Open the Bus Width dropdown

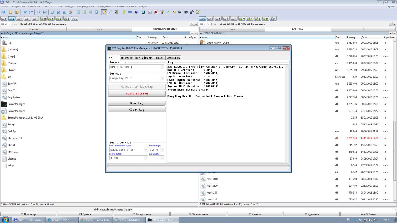[x=156, y=158]
